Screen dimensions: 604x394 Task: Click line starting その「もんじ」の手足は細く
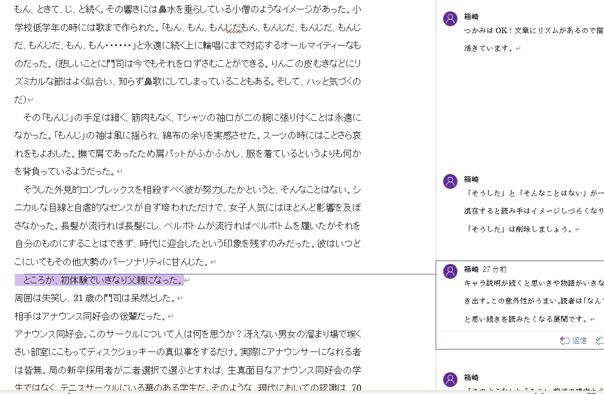[x=192, y=118]
